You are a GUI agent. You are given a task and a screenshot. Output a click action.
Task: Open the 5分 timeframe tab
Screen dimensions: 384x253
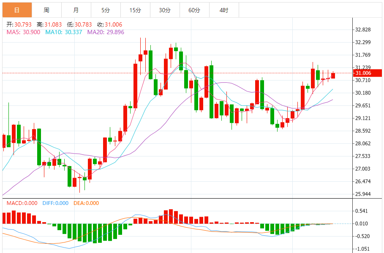(x=106, y=10)
